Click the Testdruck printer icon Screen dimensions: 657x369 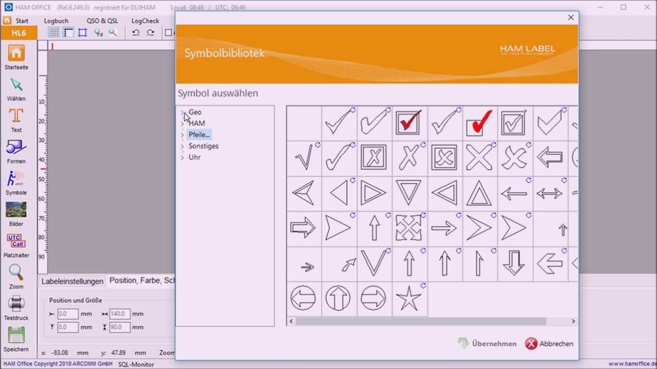(x=16, y=304)
